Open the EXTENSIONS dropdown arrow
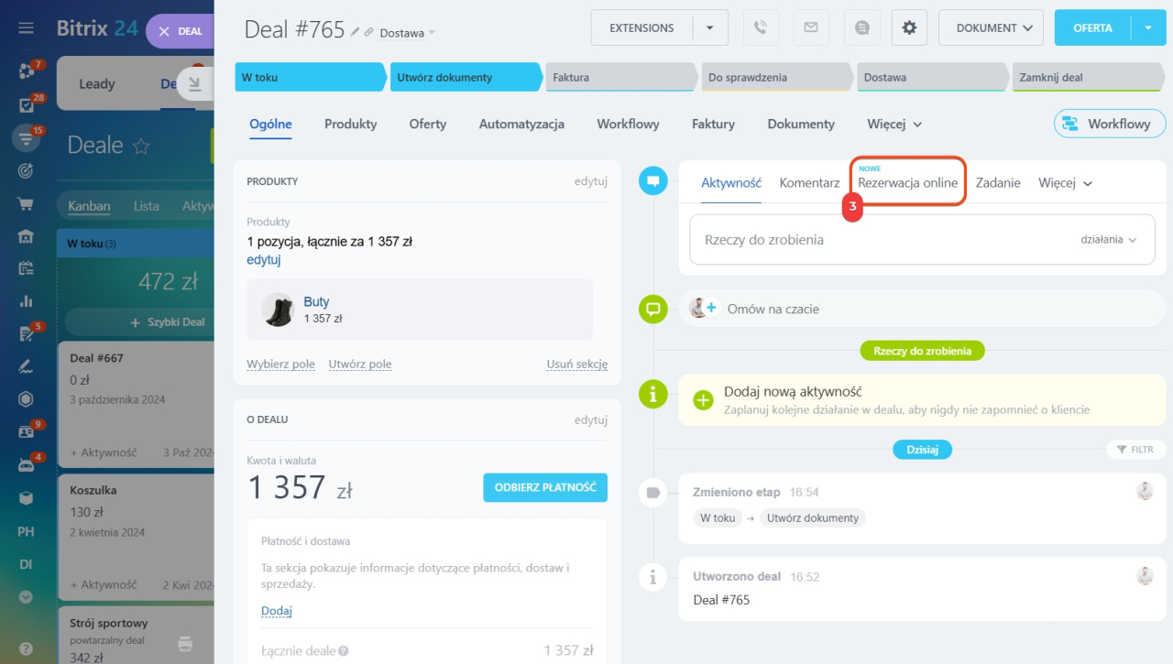This screenshot has height=664, width=1173. coord(710,28)
